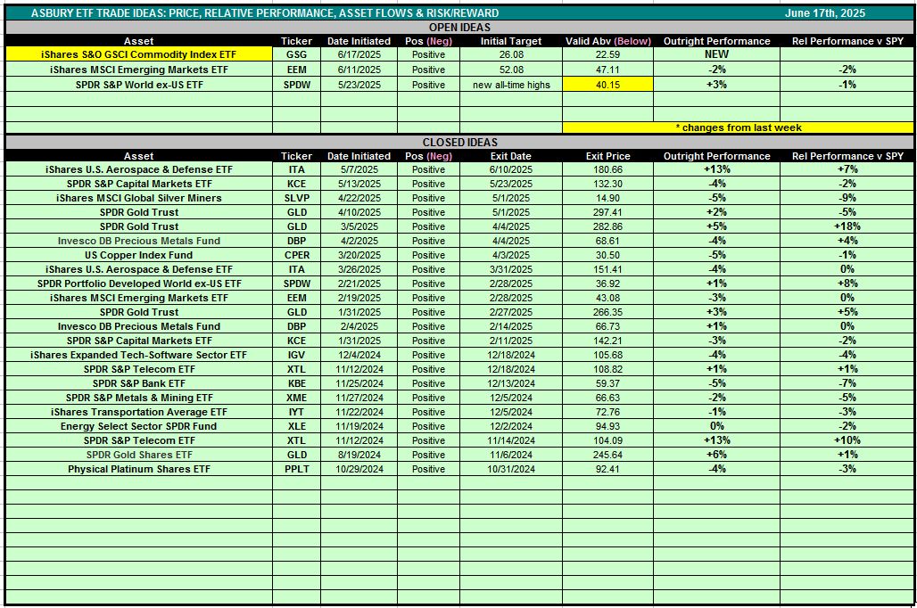This screenshot has width=917, height=608.
Task: Click the GSG ticker cell
Action: pos(296,55)
